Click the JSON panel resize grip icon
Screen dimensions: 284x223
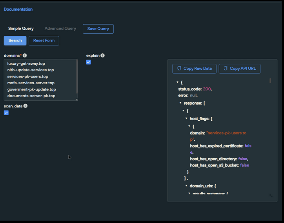[271, 196]
